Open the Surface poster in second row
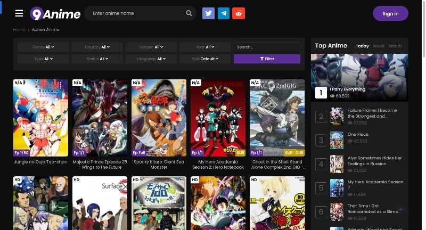The width and height of the screenshot is (426, 230). click(x=100, y=203)
